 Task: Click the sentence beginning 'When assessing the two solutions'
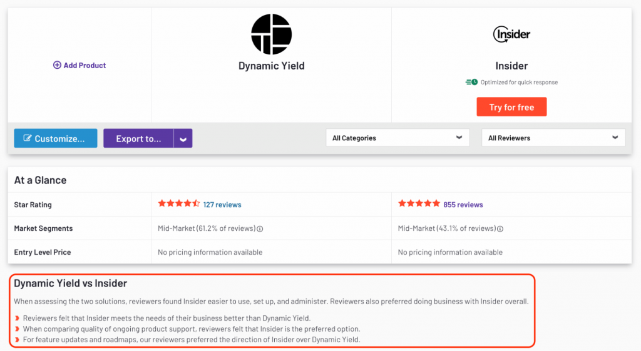tap(271, 302)
